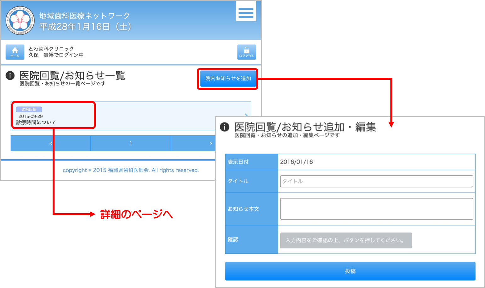Click the logout (ログアウト) lock icon
The width and height of the screenshot is (485, 288).
tap(246, 52)
